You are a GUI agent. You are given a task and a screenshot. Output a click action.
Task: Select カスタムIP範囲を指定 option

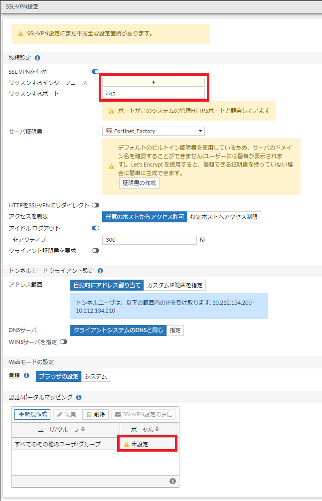pyautogui.click(x=175, y=285)
